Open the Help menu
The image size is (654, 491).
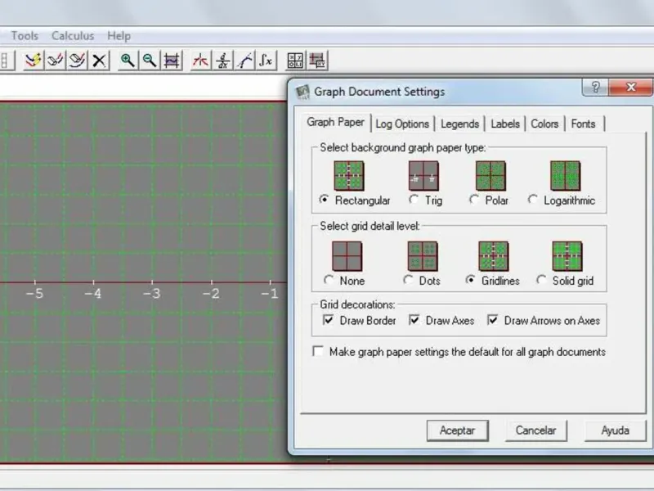pyautogui.click(x=119, y=36)
